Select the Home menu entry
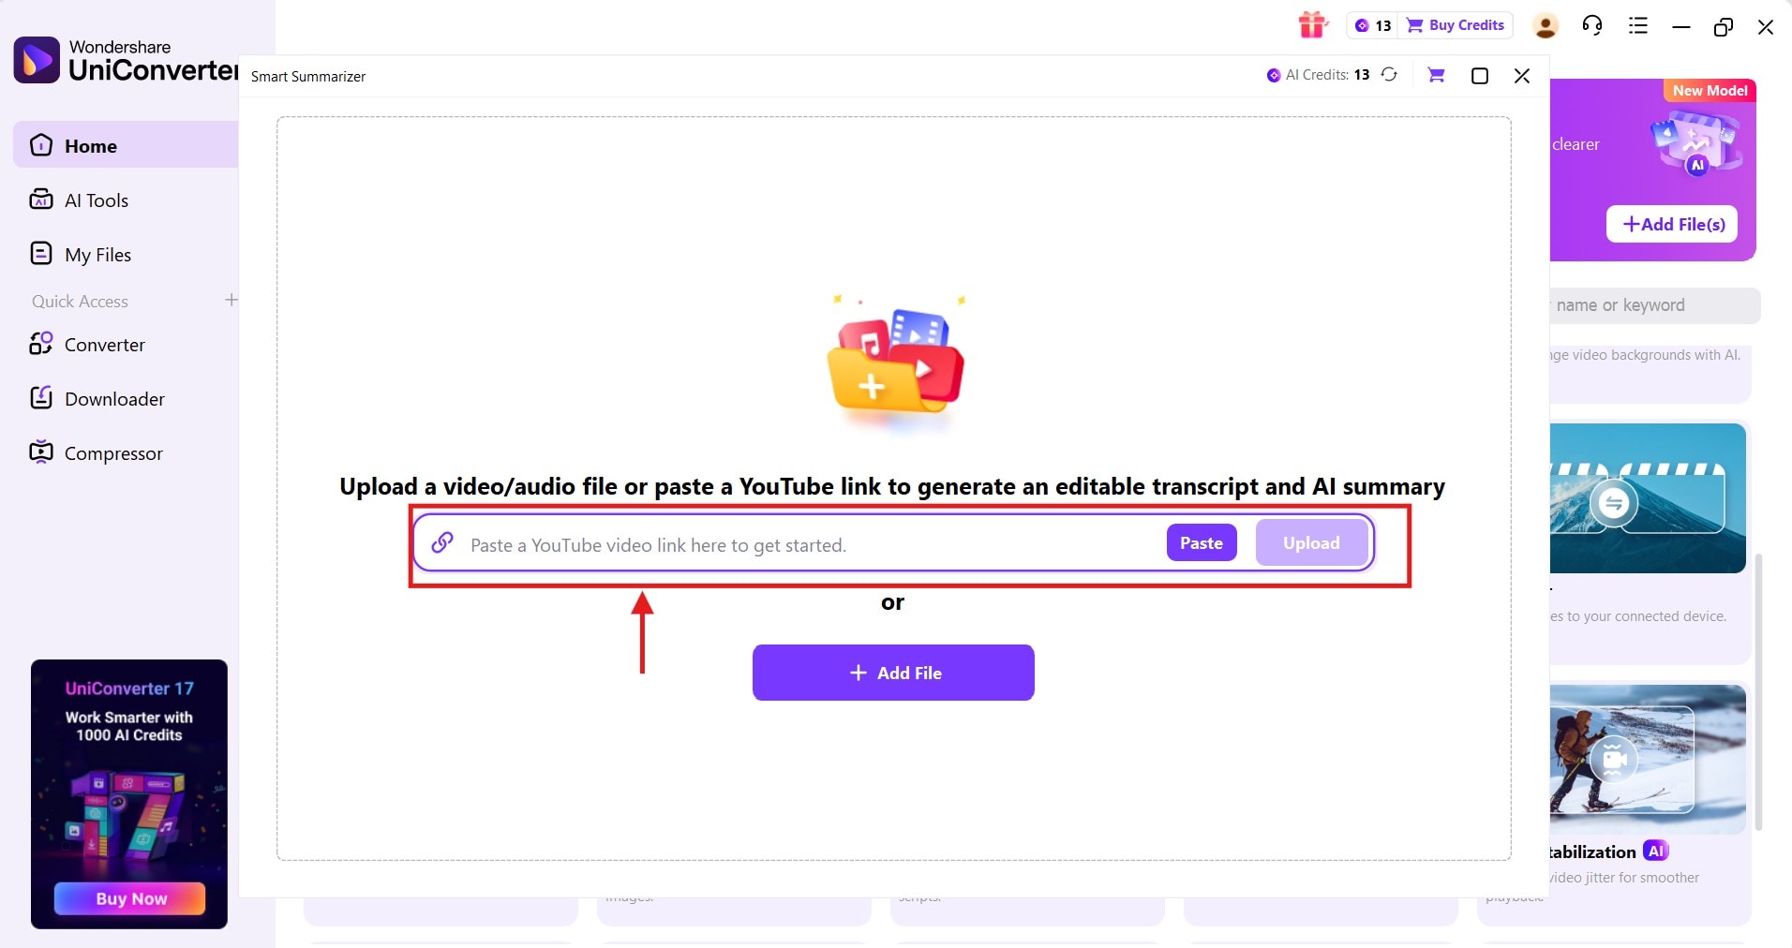 (x=90, y=145)
